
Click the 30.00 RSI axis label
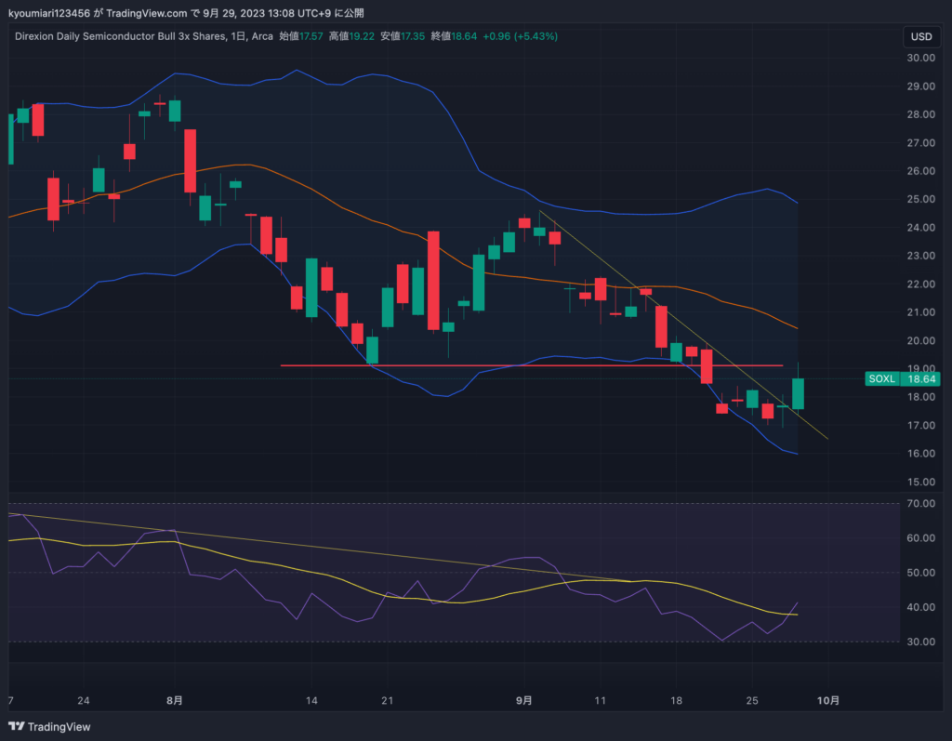coord(920,642)
